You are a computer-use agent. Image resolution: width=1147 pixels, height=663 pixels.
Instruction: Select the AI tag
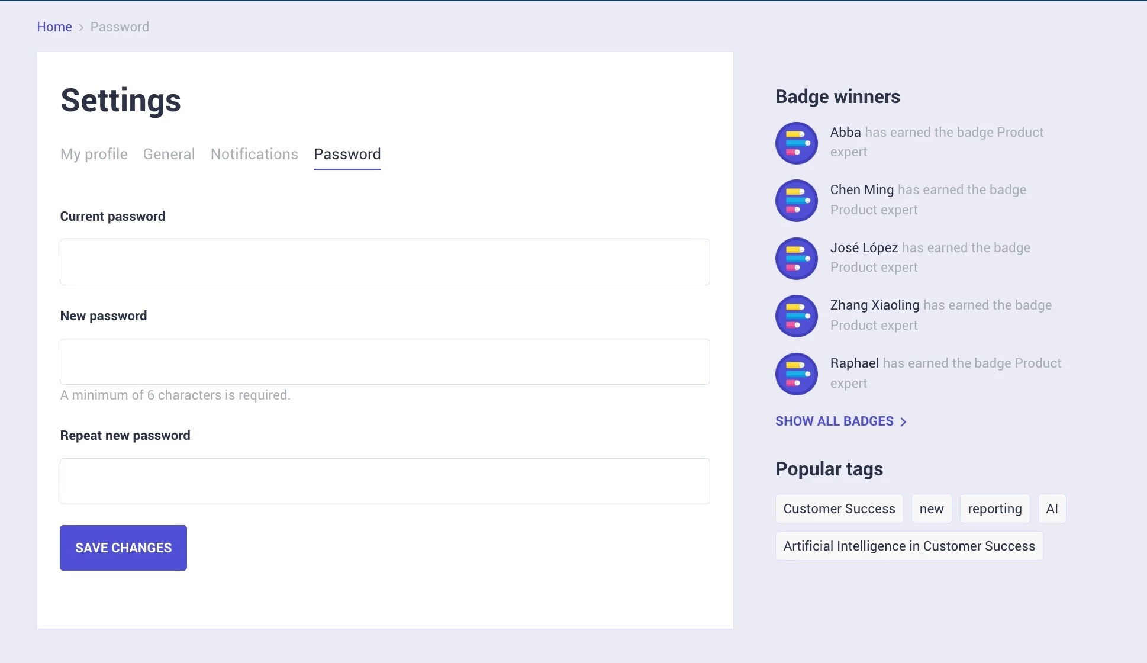[1052, 508]
